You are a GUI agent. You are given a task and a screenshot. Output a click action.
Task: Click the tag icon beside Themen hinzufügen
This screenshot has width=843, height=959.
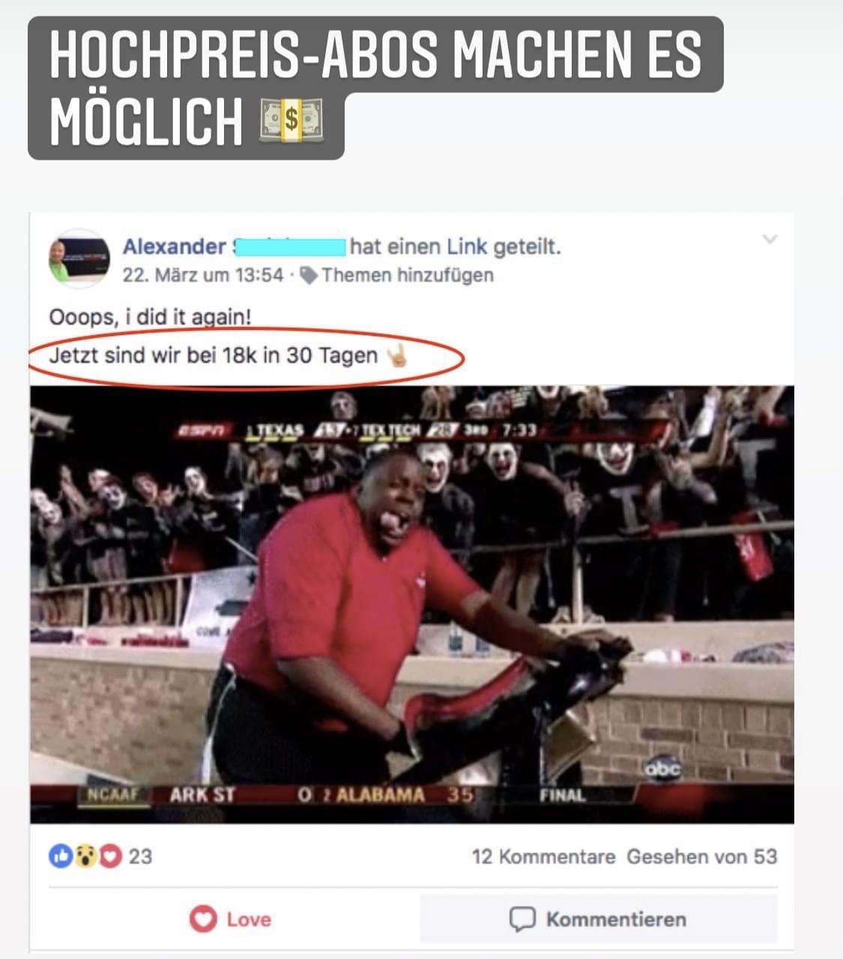[x=308, y=276]
